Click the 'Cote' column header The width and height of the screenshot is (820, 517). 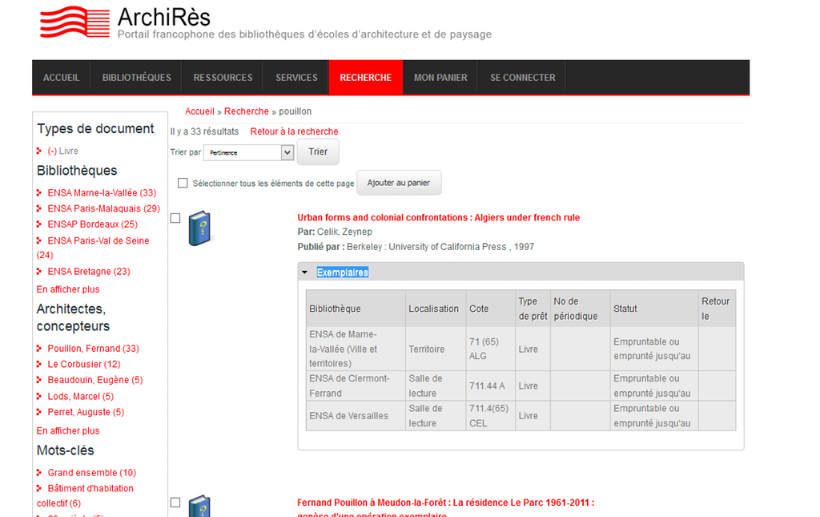click(x=491, y=309)
